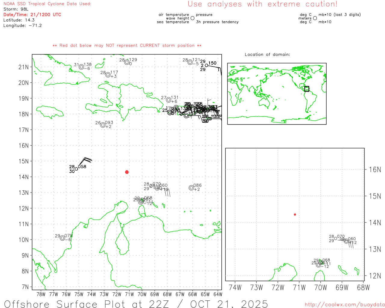Click the red dot disclaimer note above the map
The height and width of the screenshot is (308, 385).
click(x=127, y=45)
